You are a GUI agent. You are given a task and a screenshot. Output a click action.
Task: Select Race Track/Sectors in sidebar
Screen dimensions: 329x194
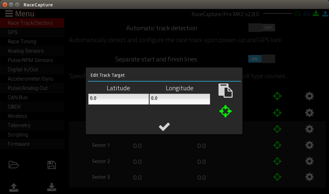coord(32,23)
